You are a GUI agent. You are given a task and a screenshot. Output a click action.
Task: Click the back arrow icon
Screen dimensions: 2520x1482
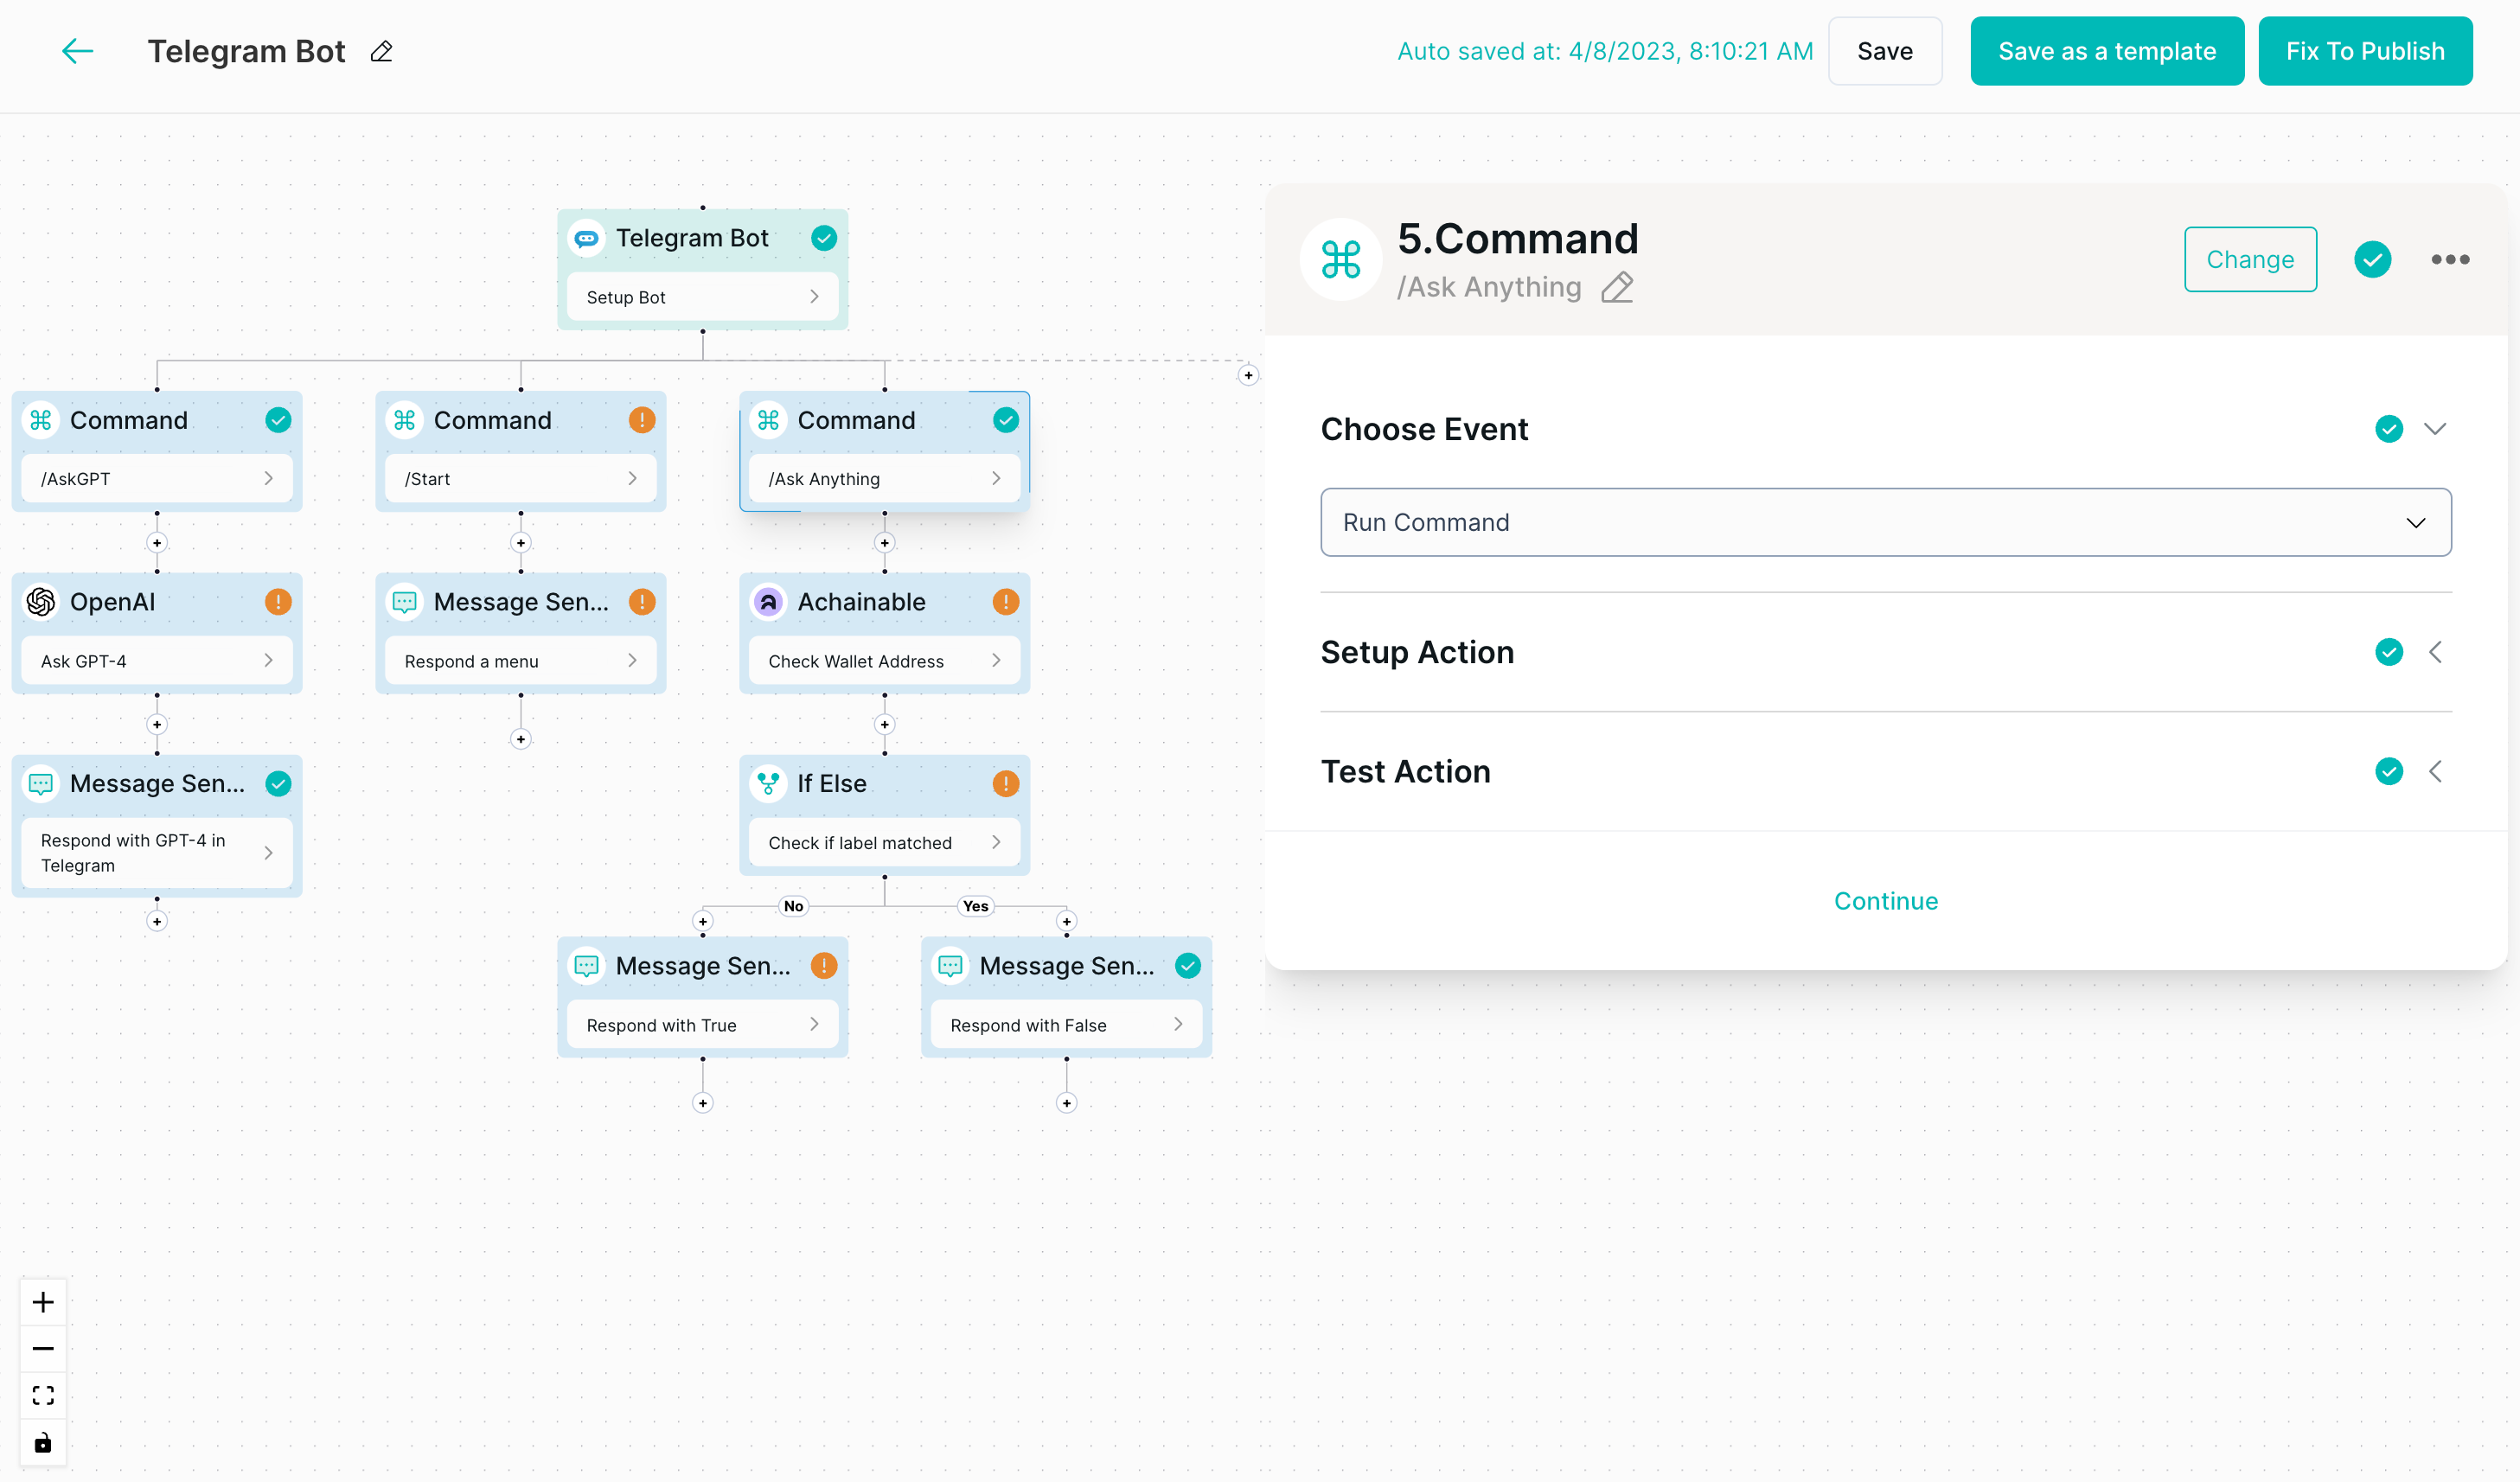click(77, 51)
